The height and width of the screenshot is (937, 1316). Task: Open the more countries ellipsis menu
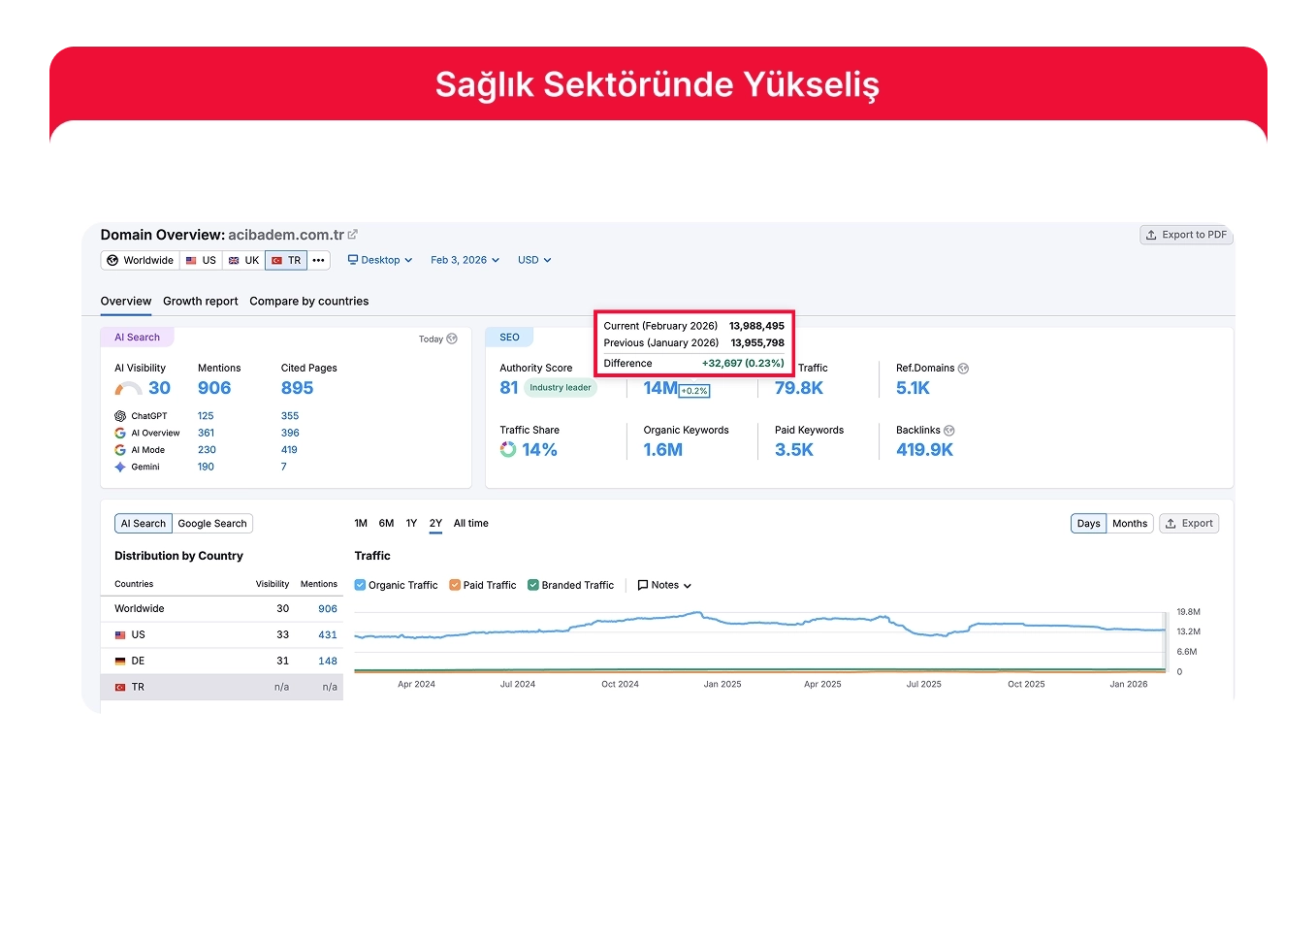pyautogui.click(x=319, y=260)
